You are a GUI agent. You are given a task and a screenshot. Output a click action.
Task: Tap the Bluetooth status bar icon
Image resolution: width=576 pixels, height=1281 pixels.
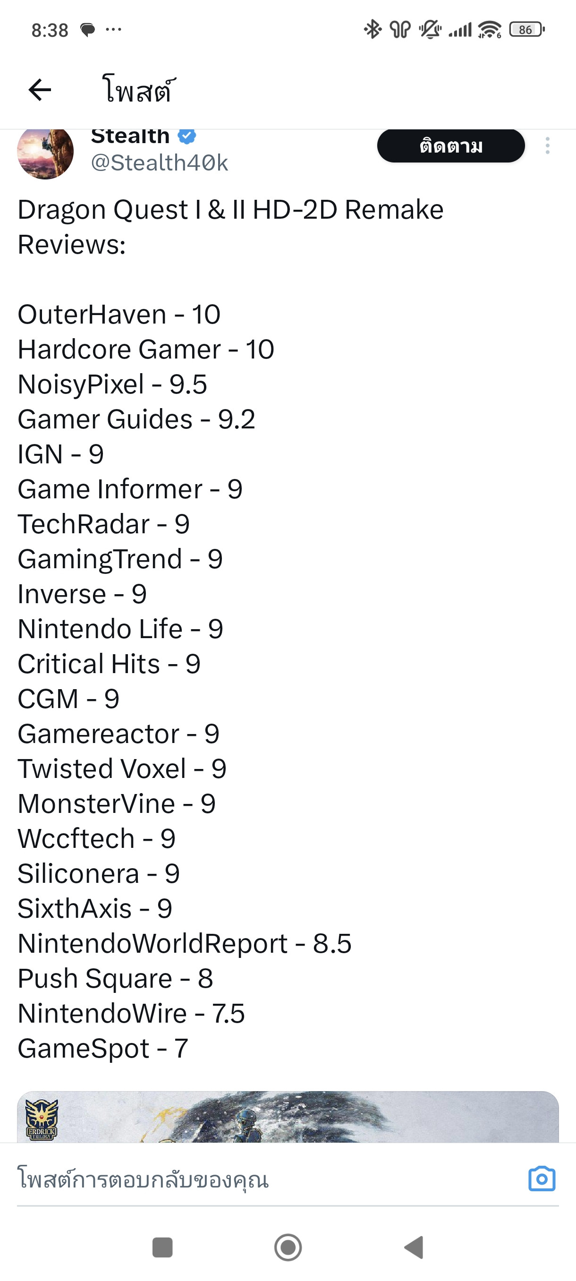coord(372,30)
